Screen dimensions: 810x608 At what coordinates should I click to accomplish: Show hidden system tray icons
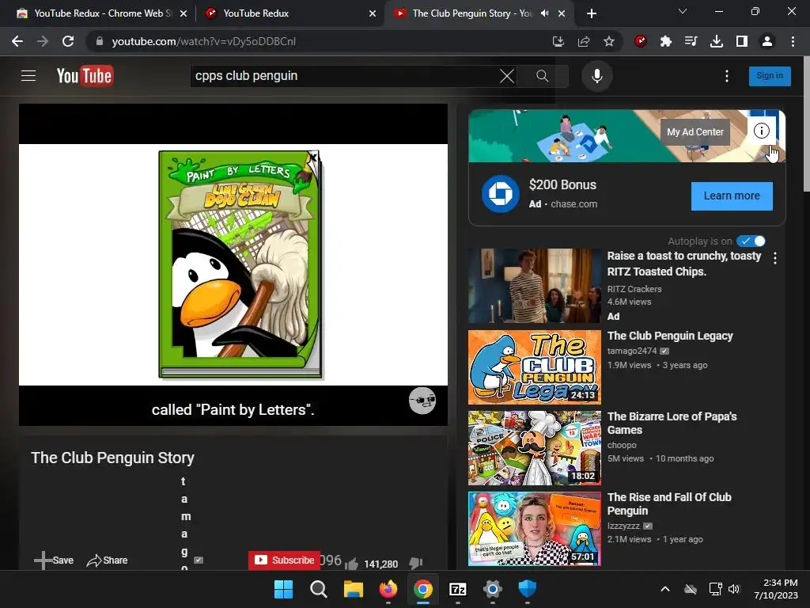coord(665,589)
